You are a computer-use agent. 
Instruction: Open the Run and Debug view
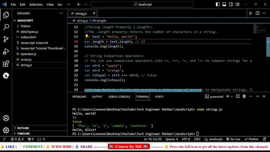tap(6, 52)
